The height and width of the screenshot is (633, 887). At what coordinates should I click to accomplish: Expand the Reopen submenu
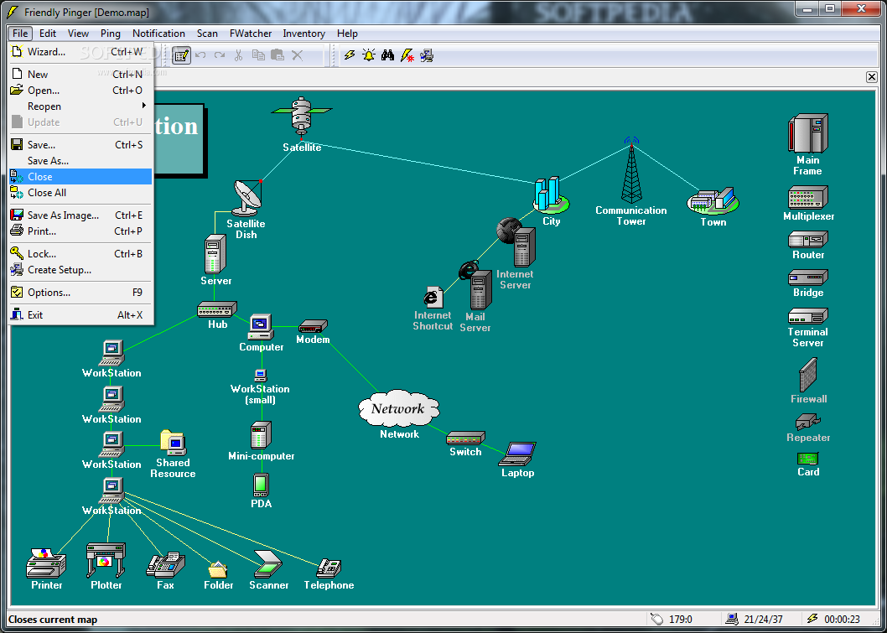[x=80, y=106]
